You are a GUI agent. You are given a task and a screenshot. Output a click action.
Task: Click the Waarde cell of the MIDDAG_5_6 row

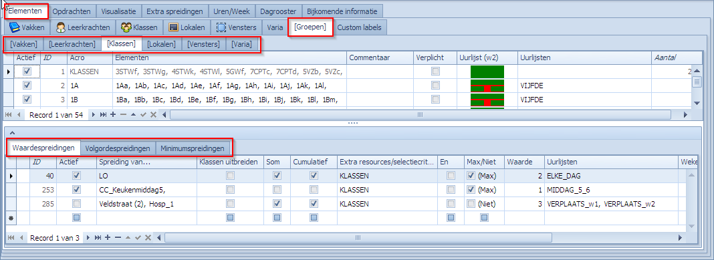pos(524,190)
